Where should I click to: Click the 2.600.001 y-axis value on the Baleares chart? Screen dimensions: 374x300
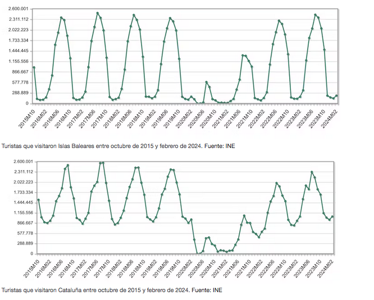(x=19, y=10)
